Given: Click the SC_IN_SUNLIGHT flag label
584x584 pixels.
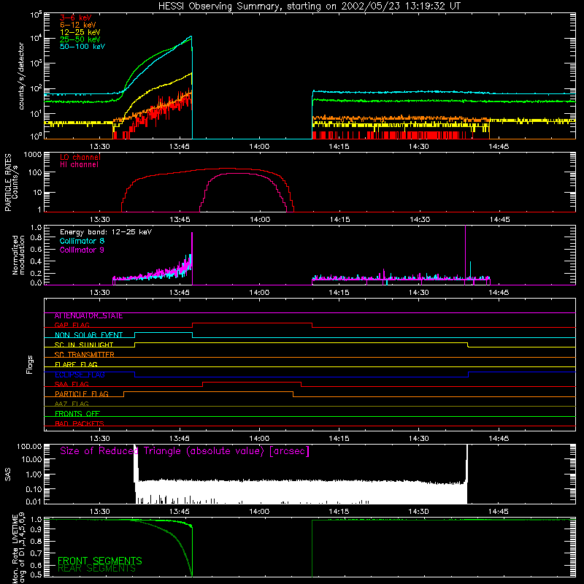Looking at the screenshot, I should pos(84,345).
